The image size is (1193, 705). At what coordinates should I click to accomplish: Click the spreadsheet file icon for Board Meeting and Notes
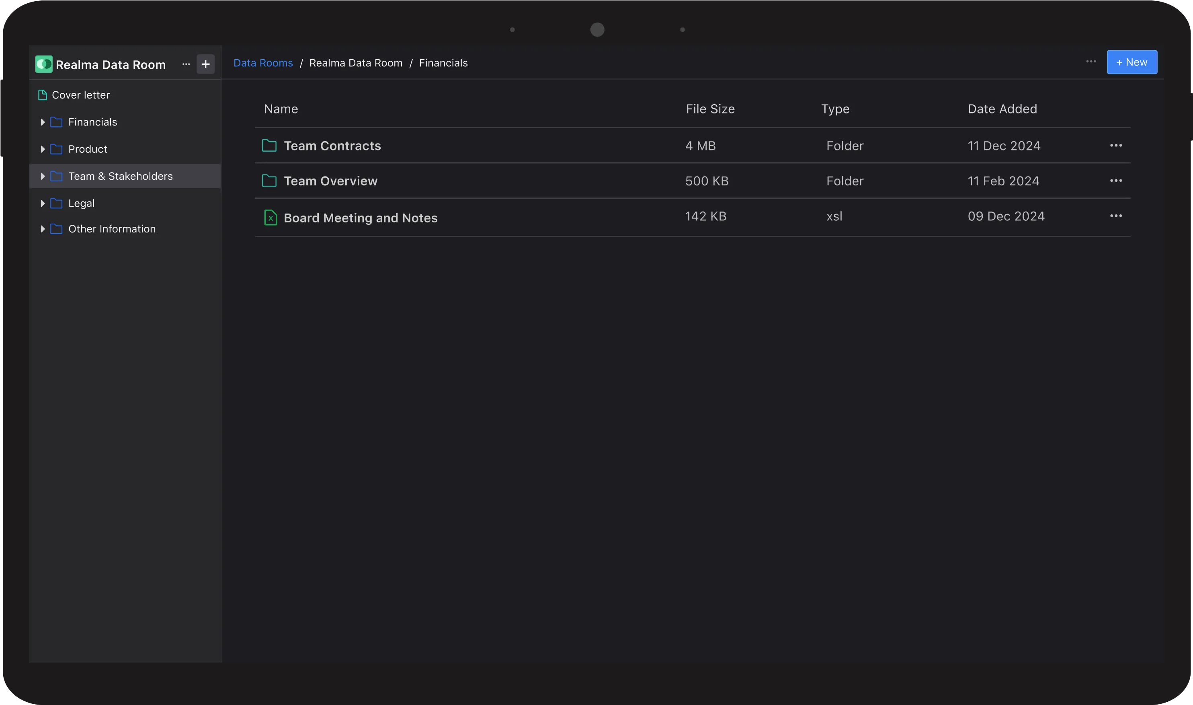pos(270,218)
